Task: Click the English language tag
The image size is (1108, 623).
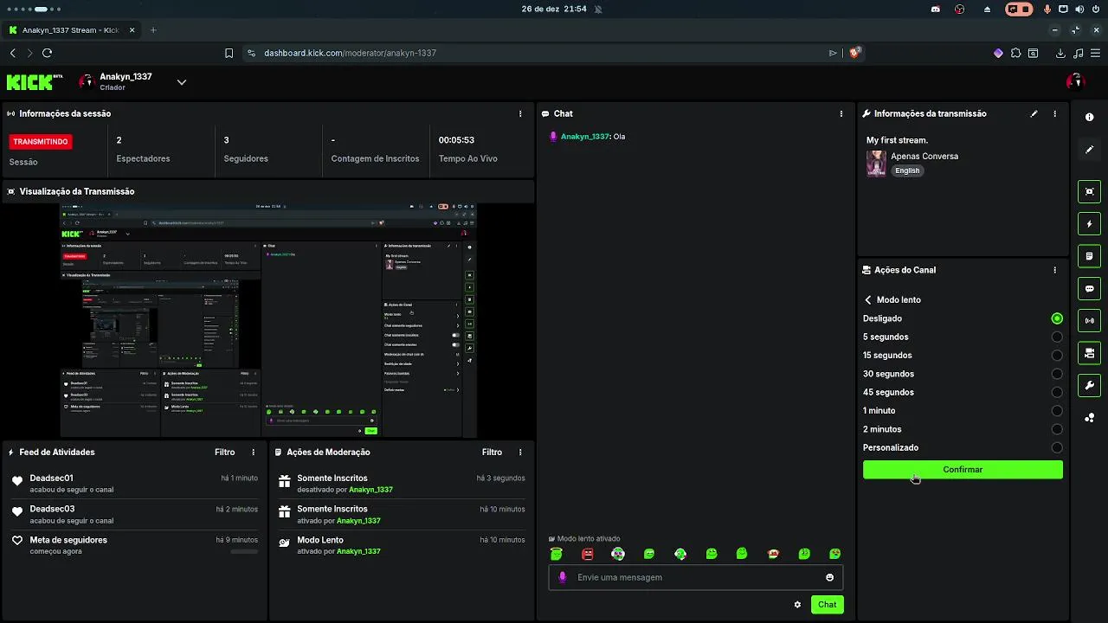Action: tap(907, 170)
